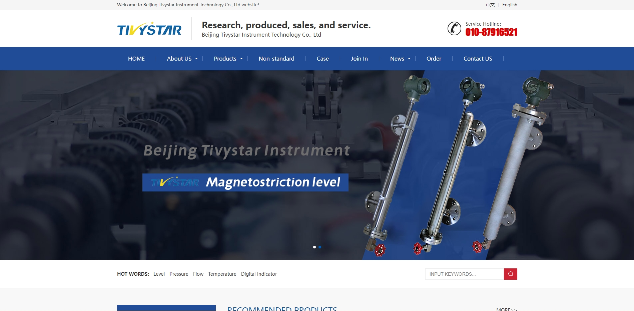
Task: Click the Flow hot word
Action: 198,274
